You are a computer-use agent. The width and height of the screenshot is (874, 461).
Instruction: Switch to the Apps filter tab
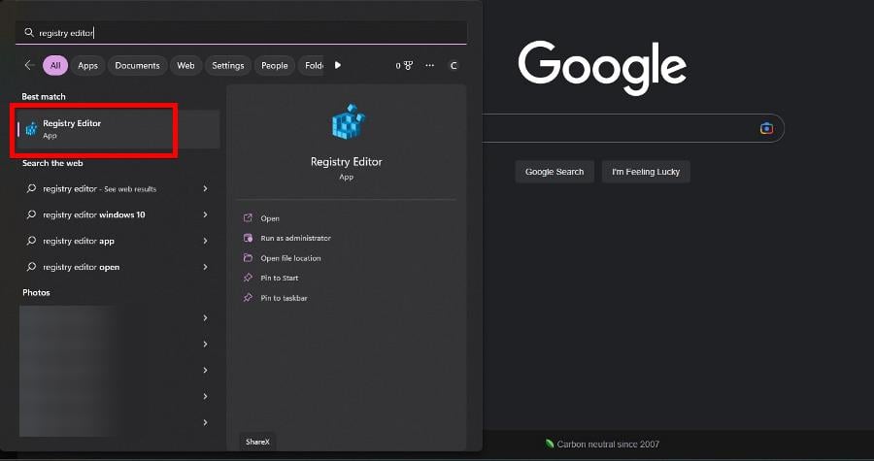coord(87,65)
